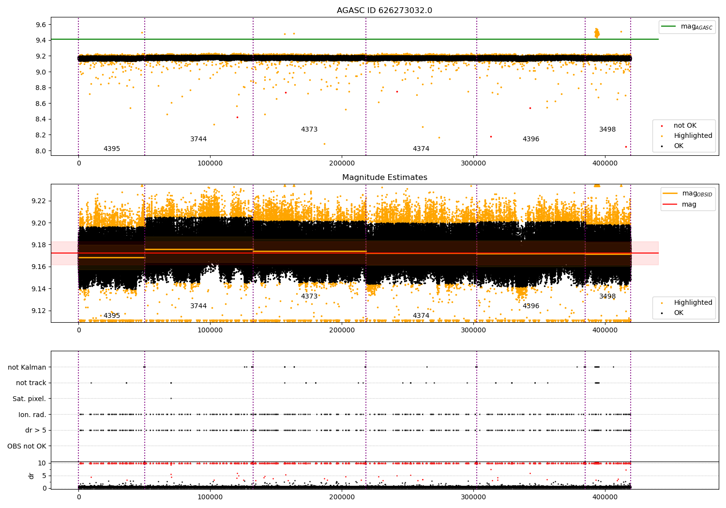Image resolution: width=726 pixels, height=508 pixels.
Task: Click the y-axis tick label 8.6
Action: 41,104
